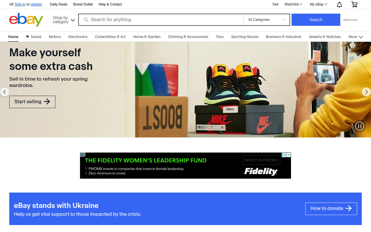Expand the Shop by category menu
This screenshot has height=232, width=371.
point(64,20)
